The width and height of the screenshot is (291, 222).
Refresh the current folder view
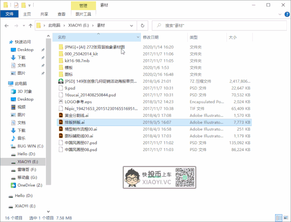142,25
